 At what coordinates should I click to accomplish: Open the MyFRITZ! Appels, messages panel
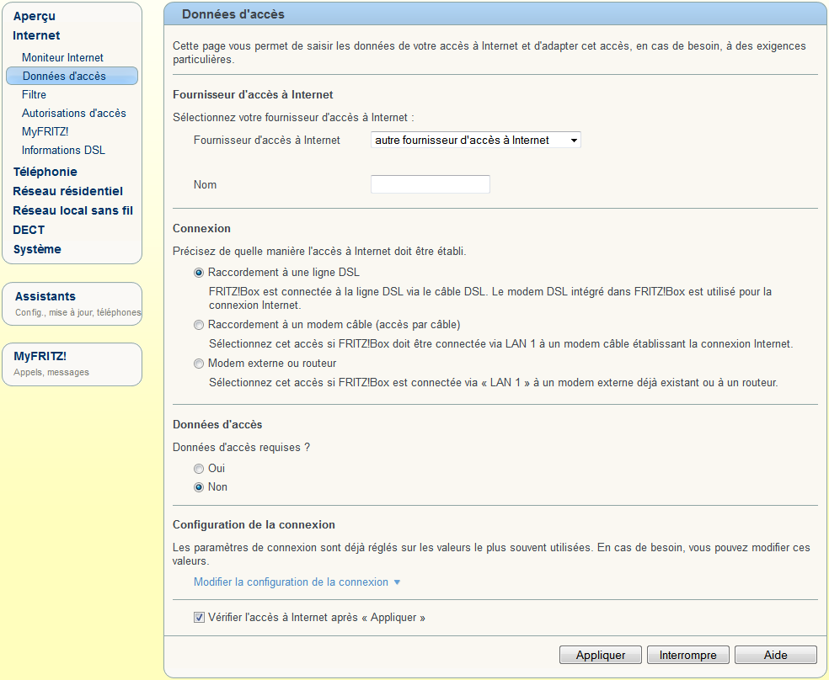pyautogui.click(x=72, y=364)
